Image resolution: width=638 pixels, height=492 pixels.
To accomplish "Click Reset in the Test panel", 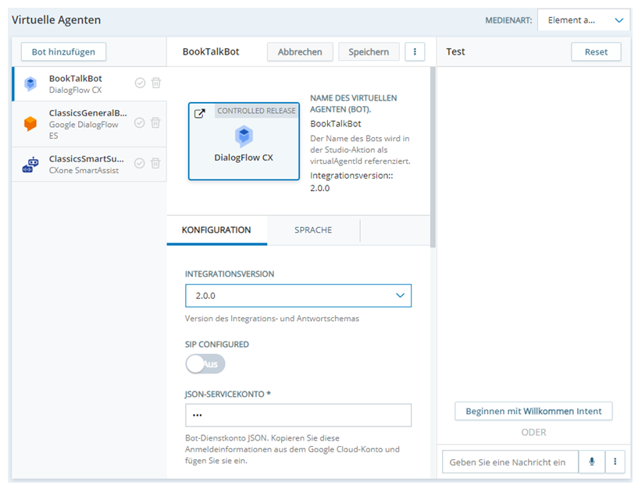I will pos(596,52).
